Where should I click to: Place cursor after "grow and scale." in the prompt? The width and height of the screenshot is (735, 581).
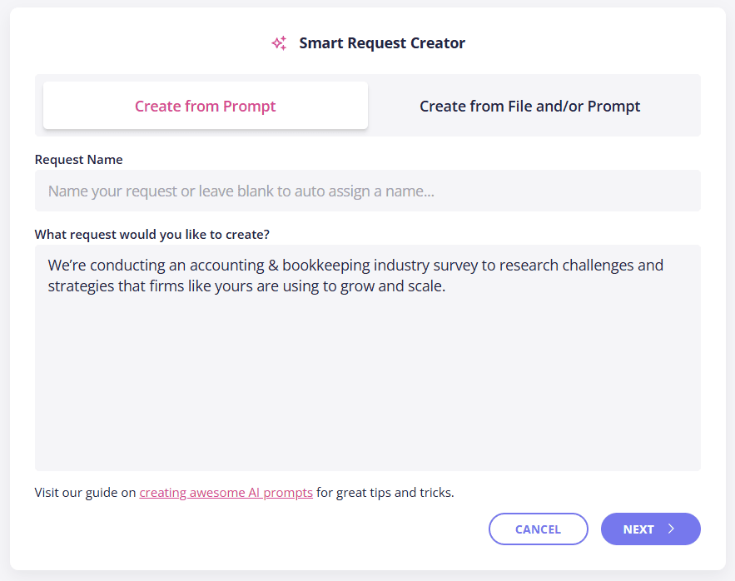pyautogui.click(x=449, y=287)
